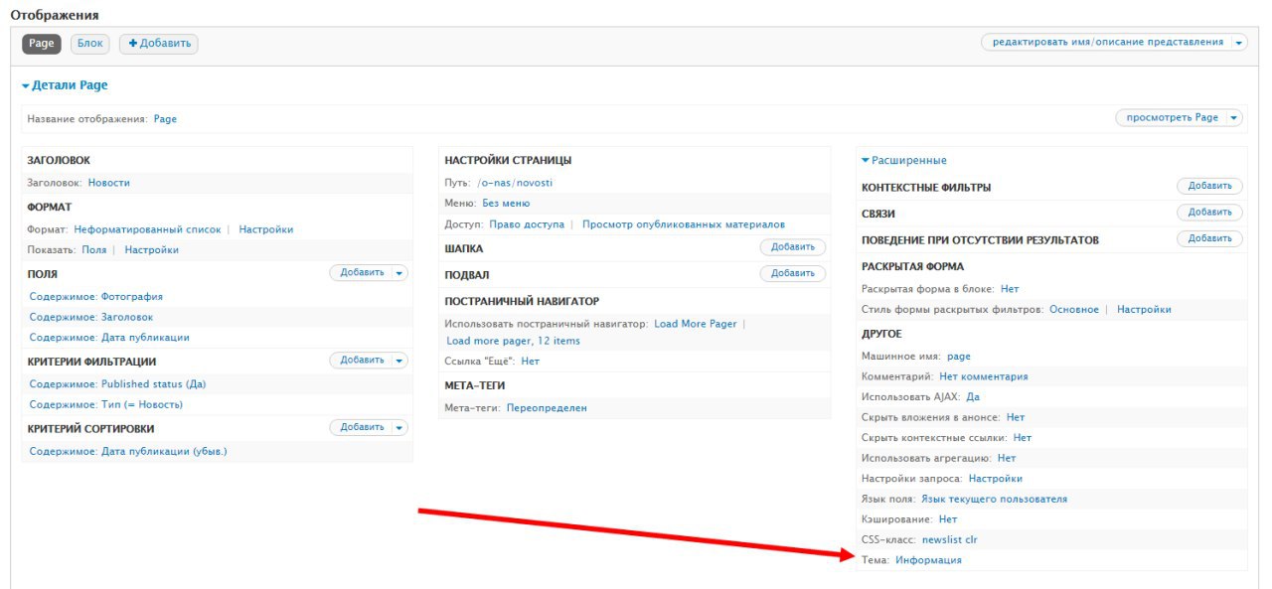Open Настройки link in Формат row
The image size is (1272, 589).
(266, 229)
